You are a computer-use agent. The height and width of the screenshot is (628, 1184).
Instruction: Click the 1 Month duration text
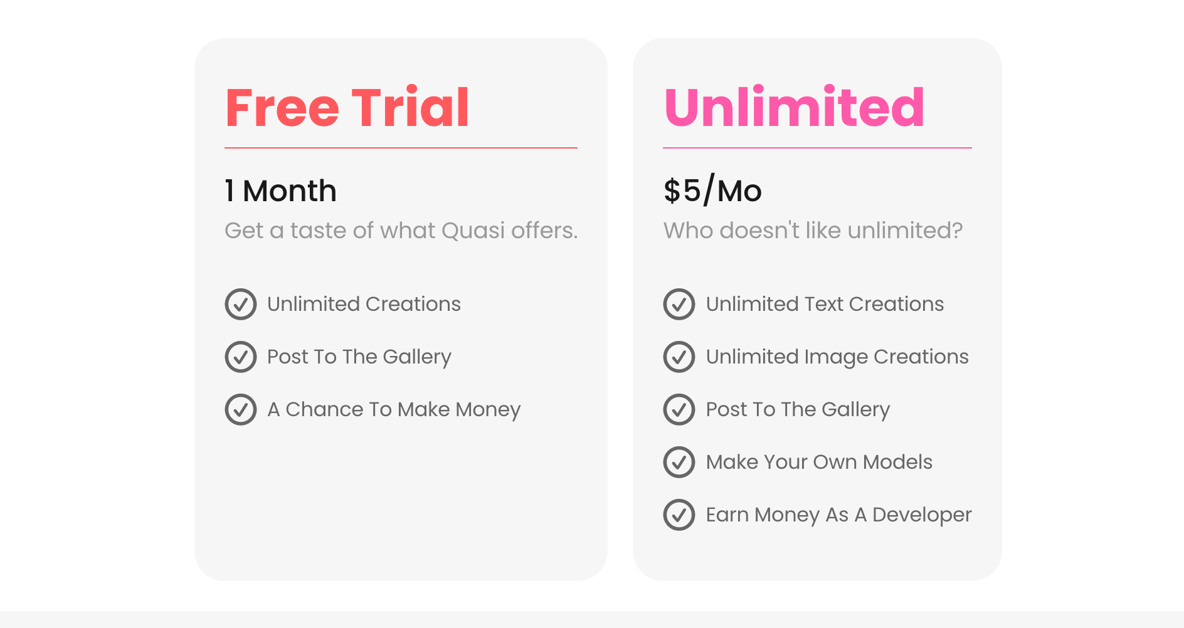pos(280,191)
